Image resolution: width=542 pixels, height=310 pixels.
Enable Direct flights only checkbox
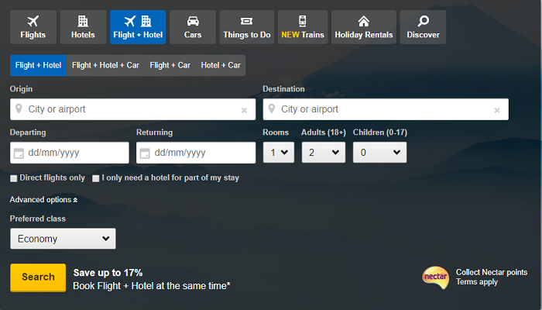[x=14, y=178]
